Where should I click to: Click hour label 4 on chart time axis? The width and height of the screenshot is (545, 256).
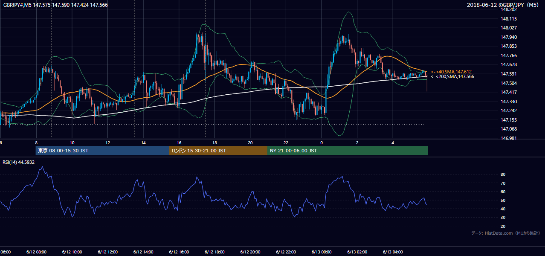click(393, 143)
